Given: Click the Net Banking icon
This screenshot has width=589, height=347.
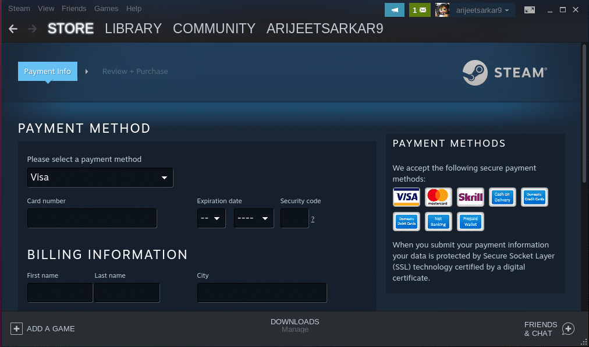Looking at the screenshot, I should (438, 221).
